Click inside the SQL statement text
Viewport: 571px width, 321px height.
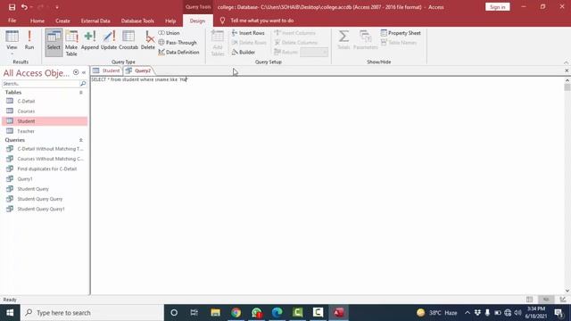[139, 79]
